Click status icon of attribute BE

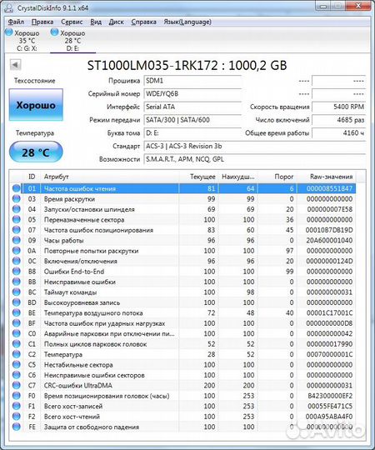click(x=17, y=312)
